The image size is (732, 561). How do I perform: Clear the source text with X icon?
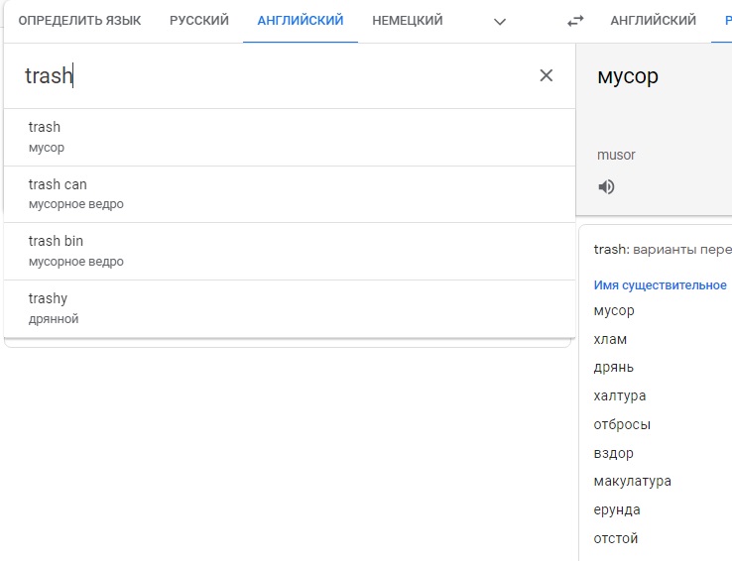pos(546,75)
